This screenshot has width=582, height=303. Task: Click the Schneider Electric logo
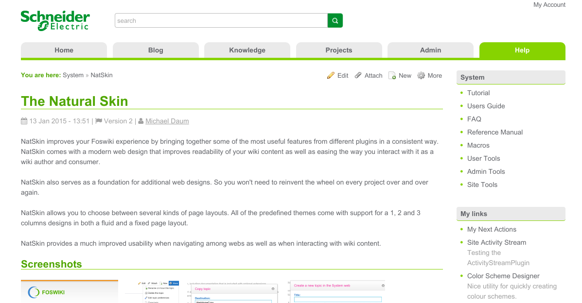pyautogui.click(x=55, y=20)
